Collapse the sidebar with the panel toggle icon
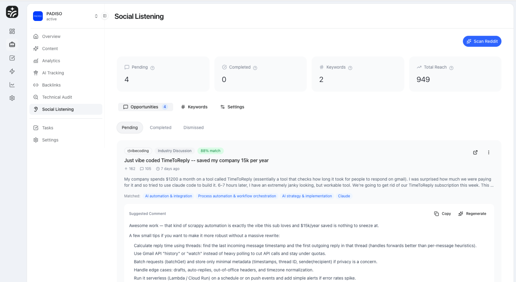 tap(105, 16)
